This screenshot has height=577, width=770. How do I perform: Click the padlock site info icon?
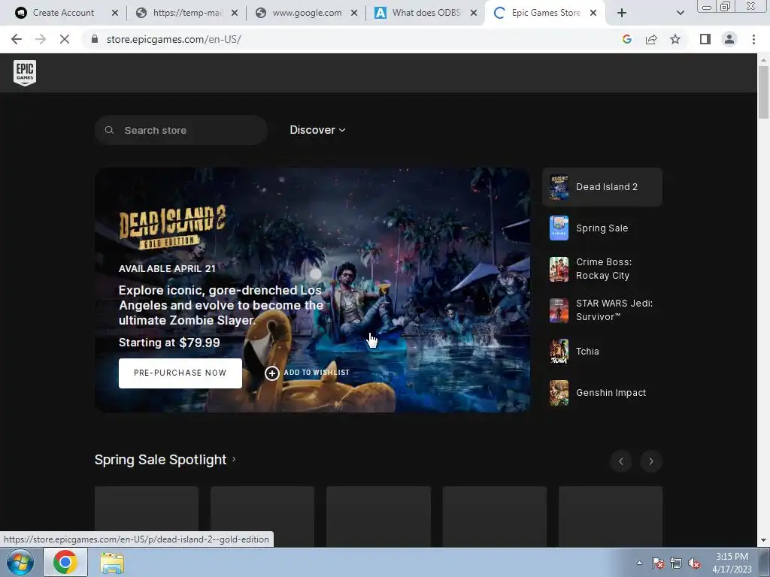coord(95,39)
